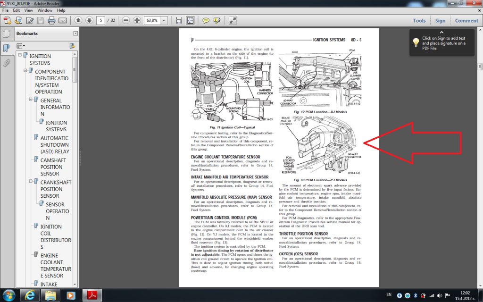Collapse the GENERAL INFORMATION bookmark node
Image resolution: width=483 pixels, height=302 pixels.
pyautogui.click(x=31, y=100)
